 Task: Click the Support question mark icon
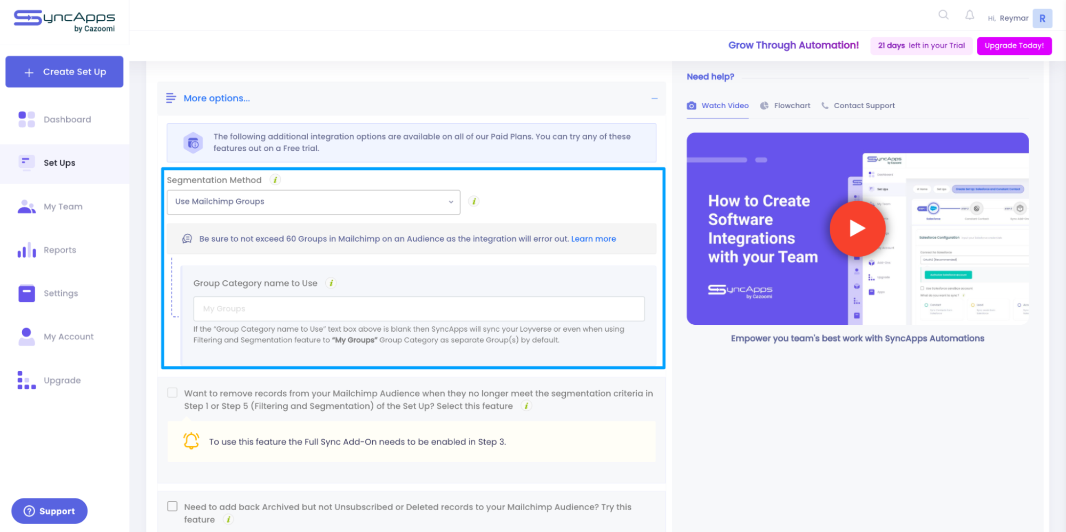point(30,511)
